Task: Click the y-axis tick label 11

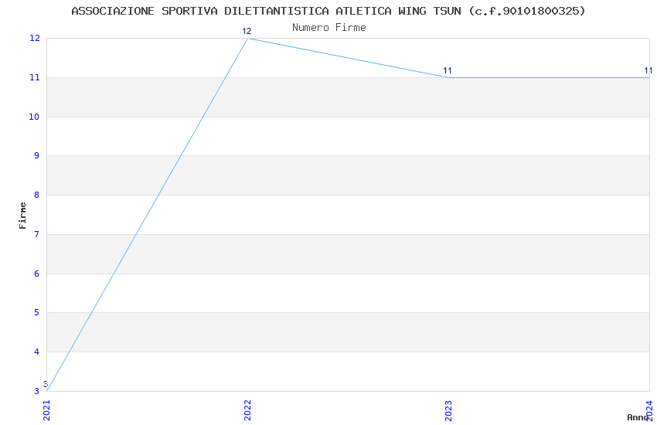Action: coord(35,78)
